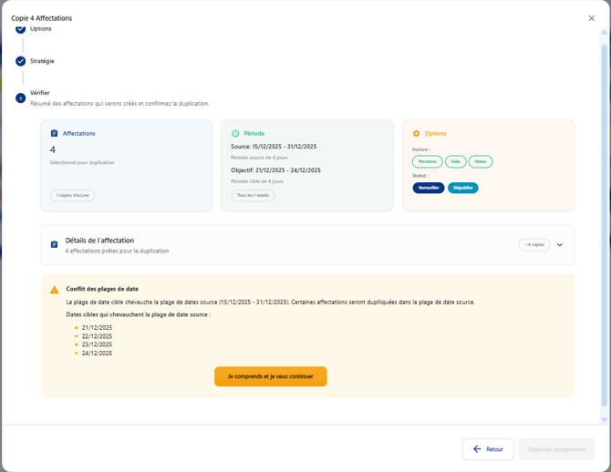Click the '+4 copies' badge
This screenshot has width=611, height=472.
coord(534,245)
